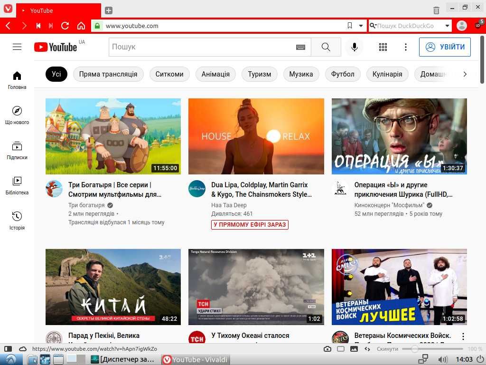The image size is (486, 365).
Task: Go to the browser home page
Action: [81, 26]
